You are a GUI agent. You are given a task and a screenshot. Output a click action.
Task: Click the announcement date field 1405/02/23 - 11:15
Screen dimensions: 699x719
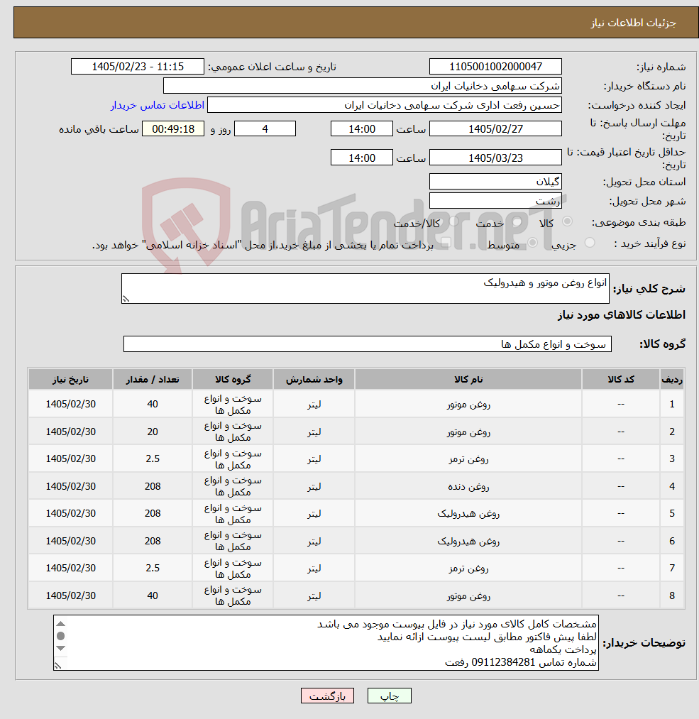point(138,67)
